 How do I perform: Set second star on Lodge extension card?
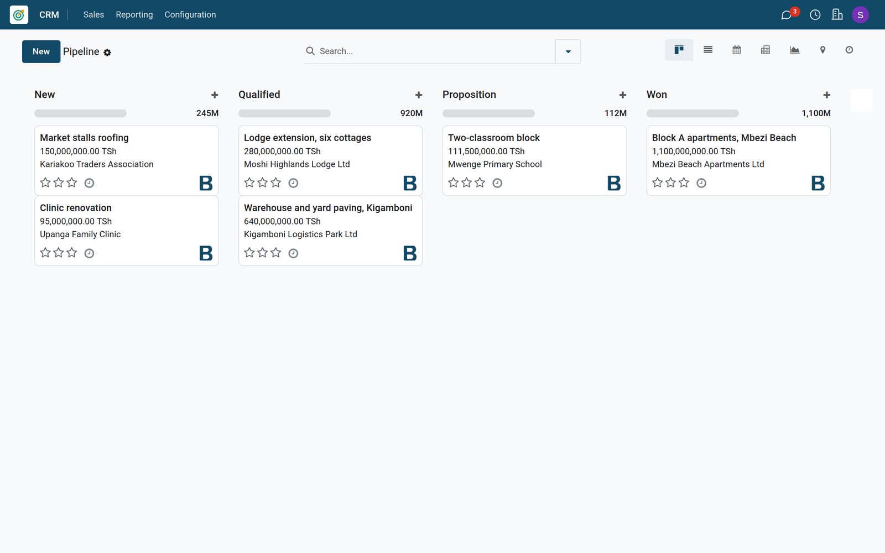coord(263,182)
